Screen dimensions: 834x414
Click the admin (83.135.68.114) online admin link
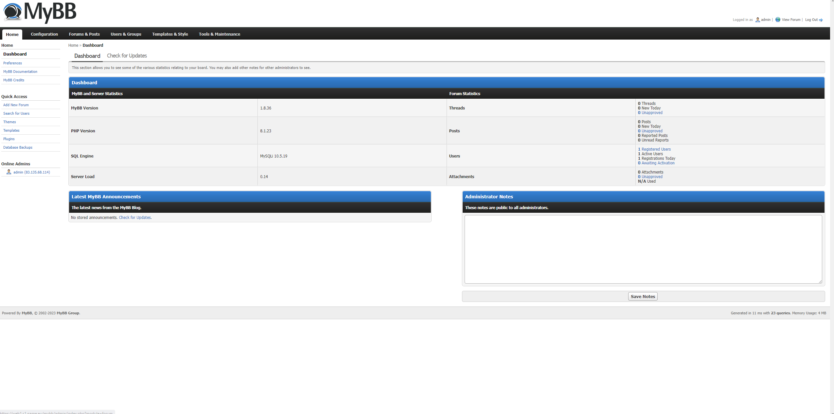(32, 172)
